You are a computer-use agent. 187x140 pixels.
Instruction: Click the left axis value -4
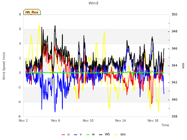(x=19, y=102)
